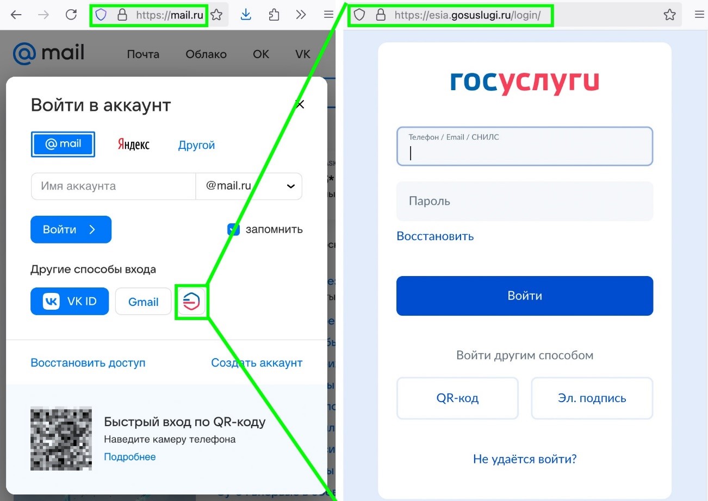708x501 pixels.
Task: Show more toolbar items via double chevron
Action: point(301,15)
